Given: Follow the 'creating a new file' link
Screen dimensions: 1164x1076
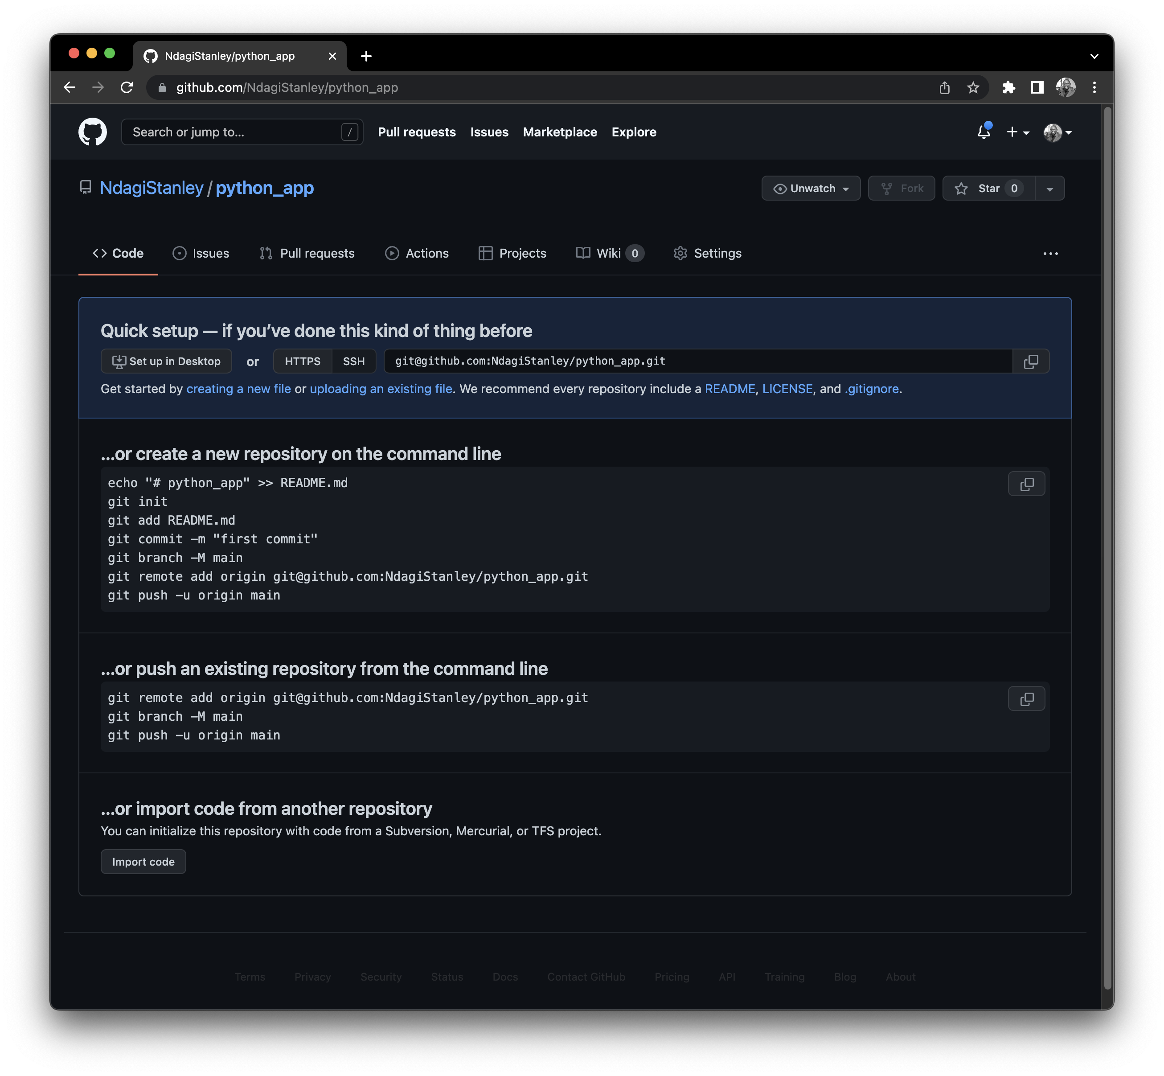Looking at the screenshot, I should pyautogui.click(x=238, y=389).
